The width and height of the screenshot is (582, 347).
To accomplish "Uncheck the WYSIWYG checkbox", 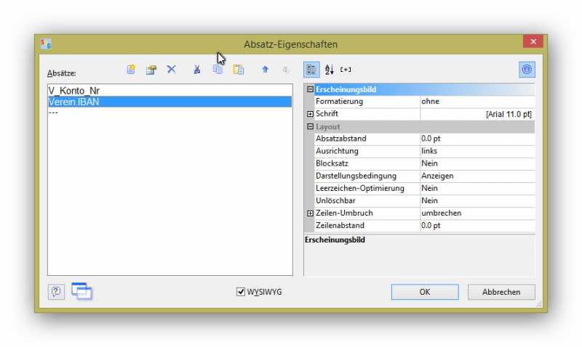I will click(x=242, y=292).
